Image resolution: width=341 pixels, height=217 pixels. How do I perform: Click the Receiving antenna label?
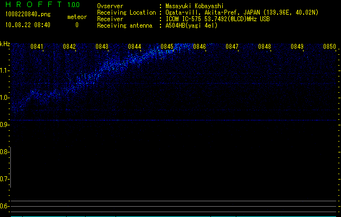125,25
